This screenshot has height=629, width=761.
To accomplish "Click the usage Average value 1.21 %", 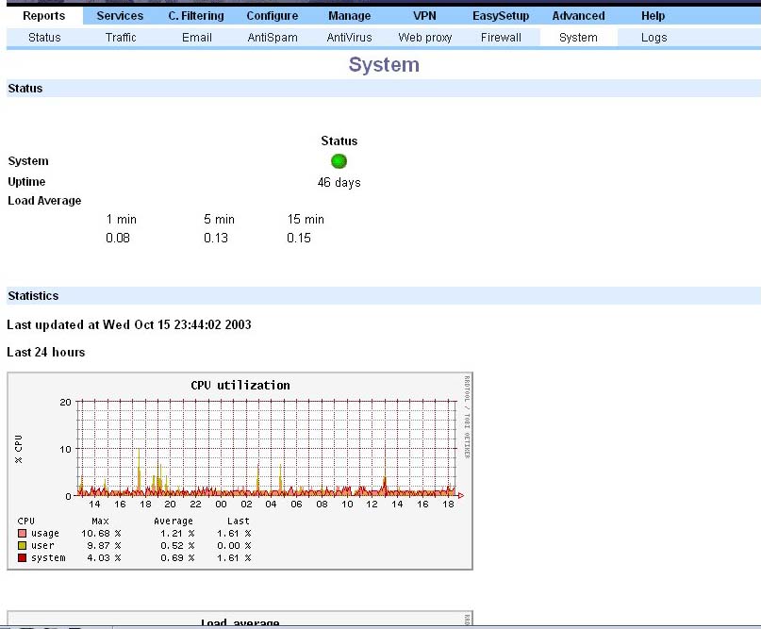I will [177, 534].
